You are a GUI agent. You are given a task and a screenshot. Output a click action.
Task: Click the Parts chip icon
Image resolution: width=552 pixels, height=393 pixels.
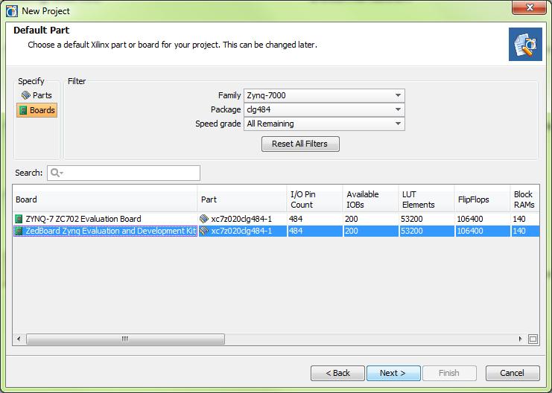[25, 95]
